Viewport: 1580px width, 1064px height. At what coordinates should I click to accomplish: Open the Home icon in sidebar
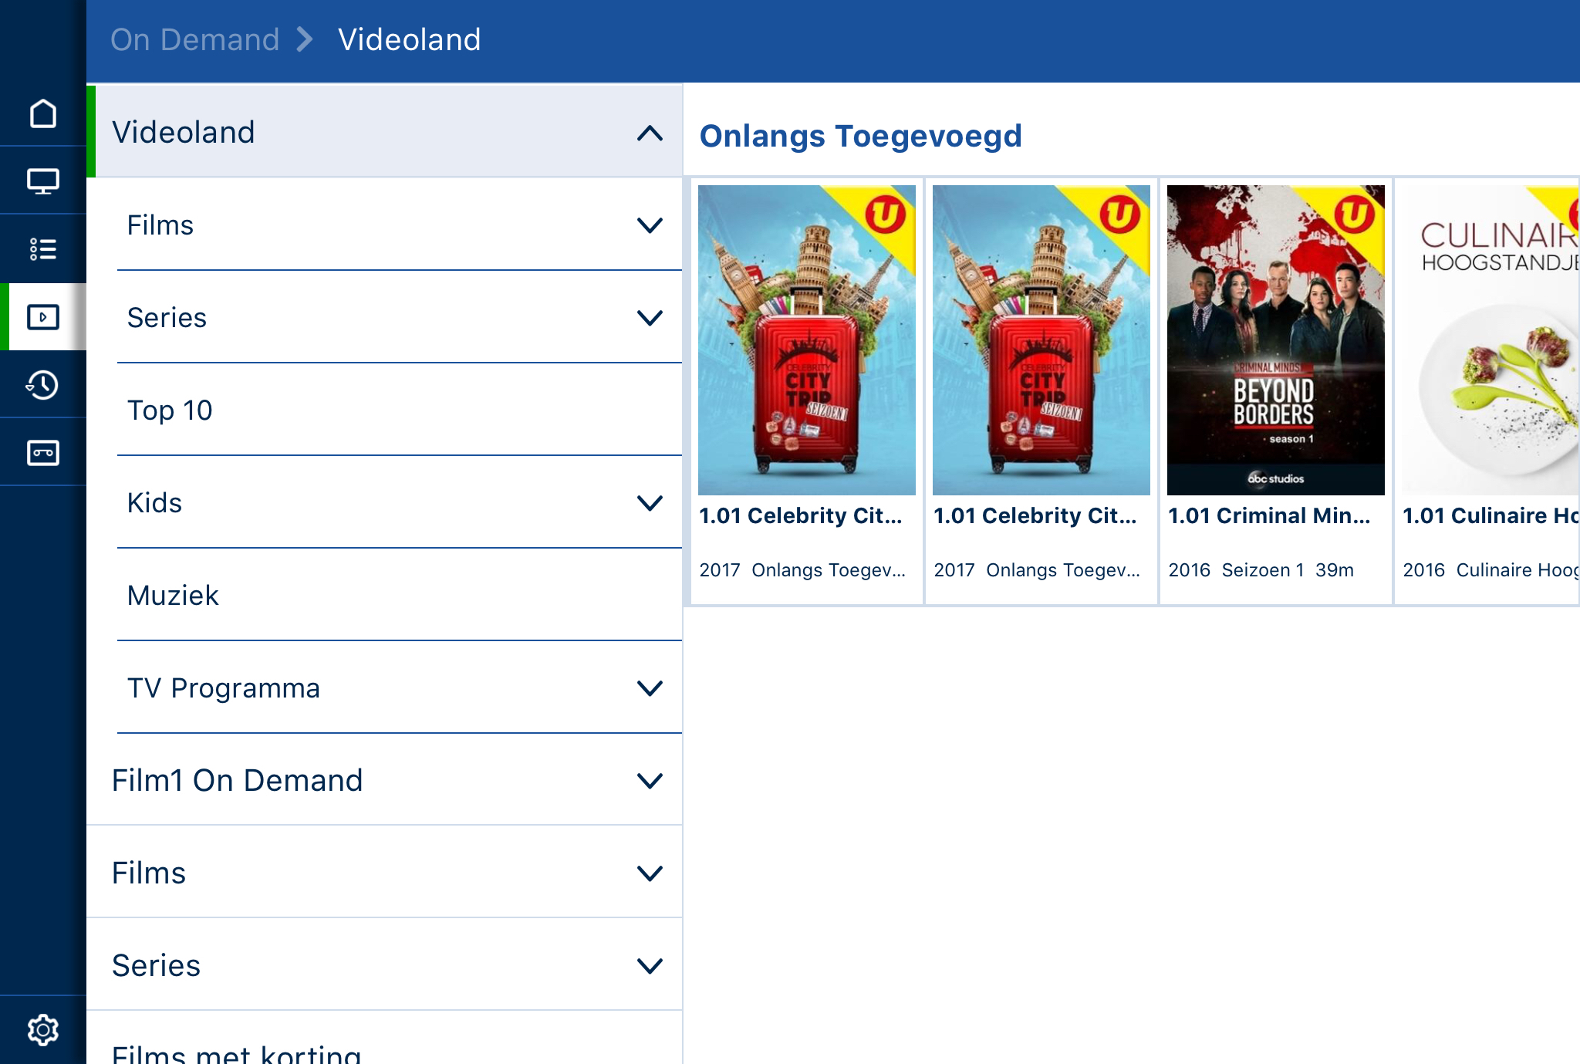pyautogui.click(x=43, y=113)
